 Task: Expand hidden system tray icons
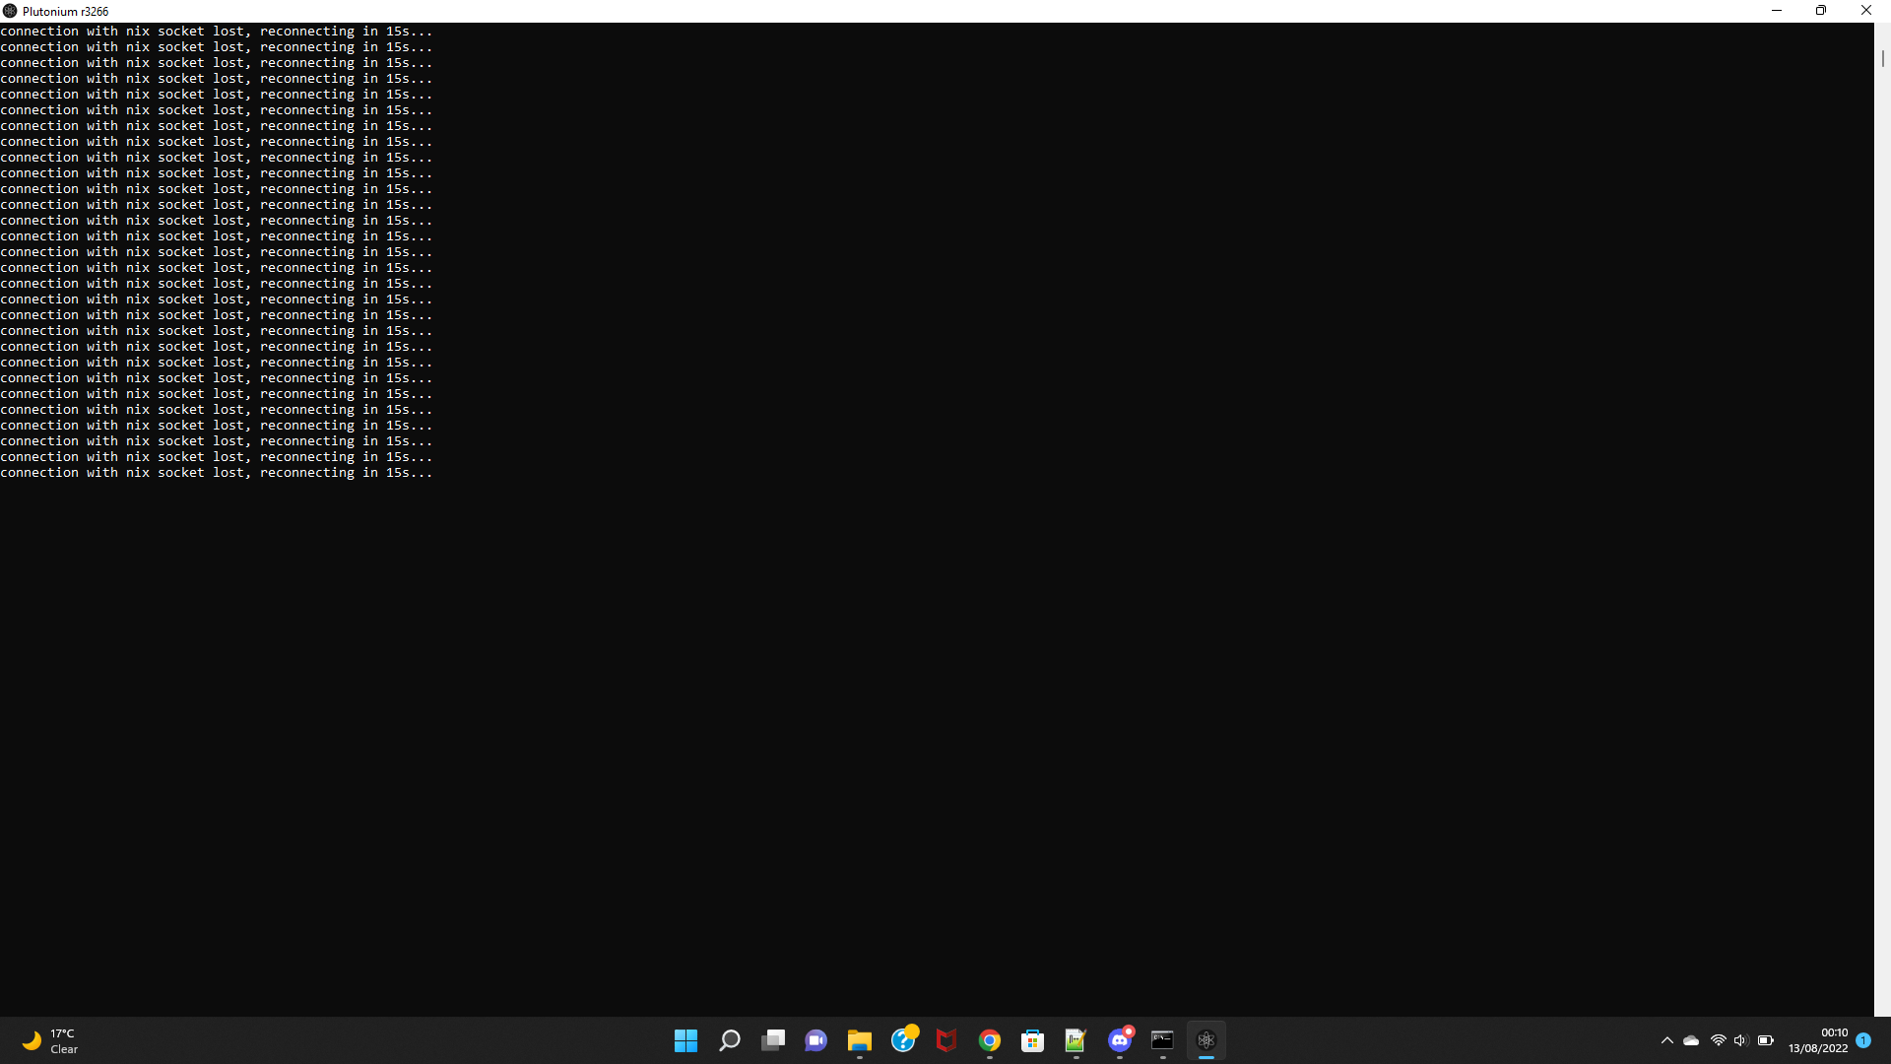click(x=1666, y=1040)
